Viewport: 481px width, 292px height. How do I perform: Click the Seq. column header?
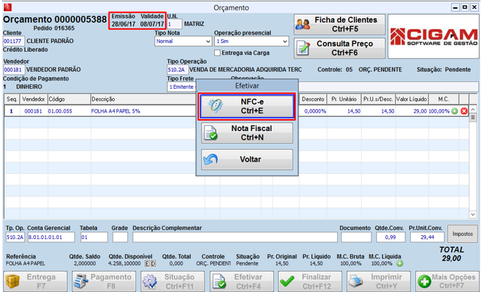point(12,99)
